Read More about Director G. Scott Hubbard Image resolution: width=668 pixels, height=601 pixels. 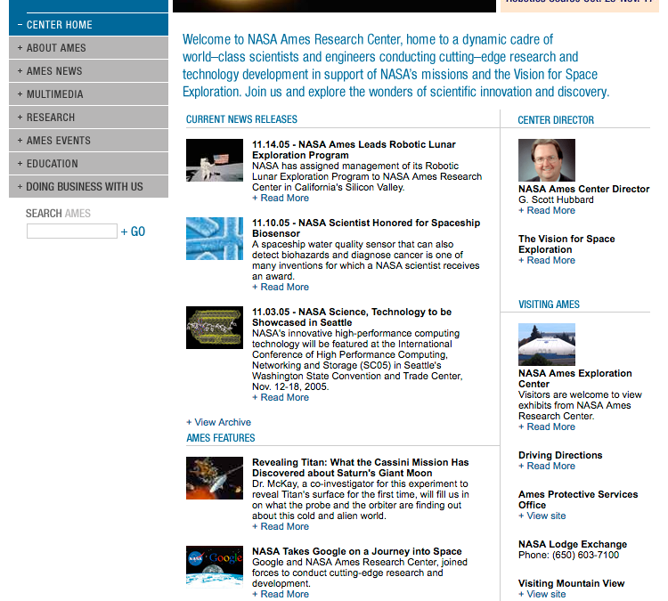coord(547,210)
